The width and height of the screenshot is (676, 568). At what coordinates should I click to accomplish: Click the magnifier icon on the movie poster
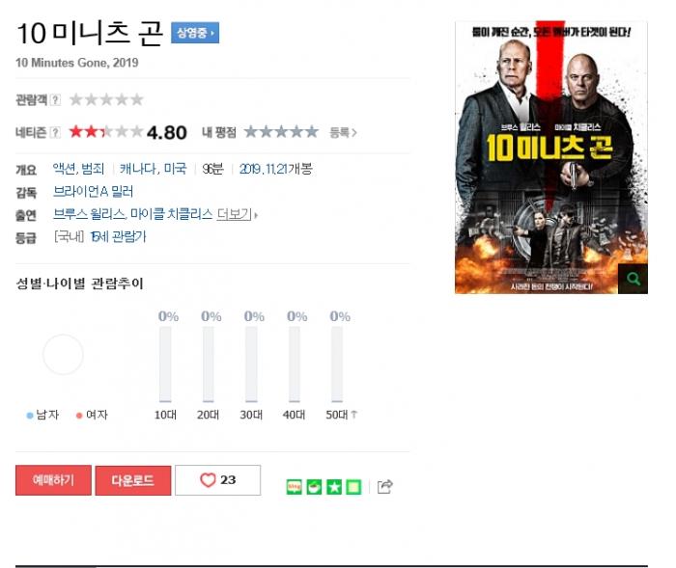click(x=633, y=279)
